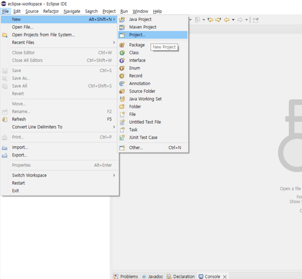Viewport: 302px width, 279px height.
Task: Switch to the Declaration tab
Action: [181, 277]
